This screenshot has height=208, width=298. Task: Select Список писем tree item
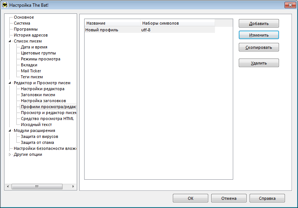pos(28,41)
